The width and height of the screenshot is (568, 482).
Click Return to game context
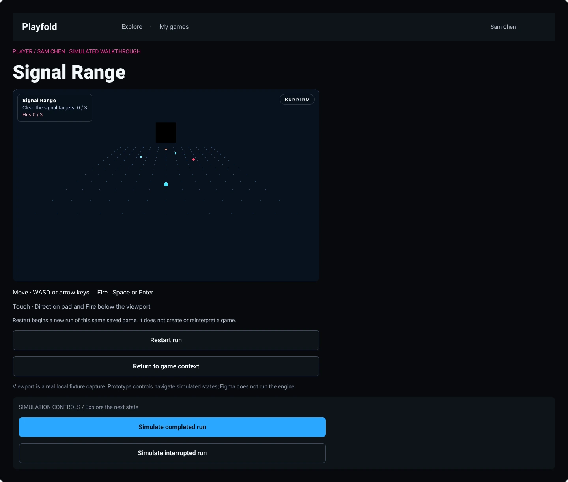[x=166, y=366]
